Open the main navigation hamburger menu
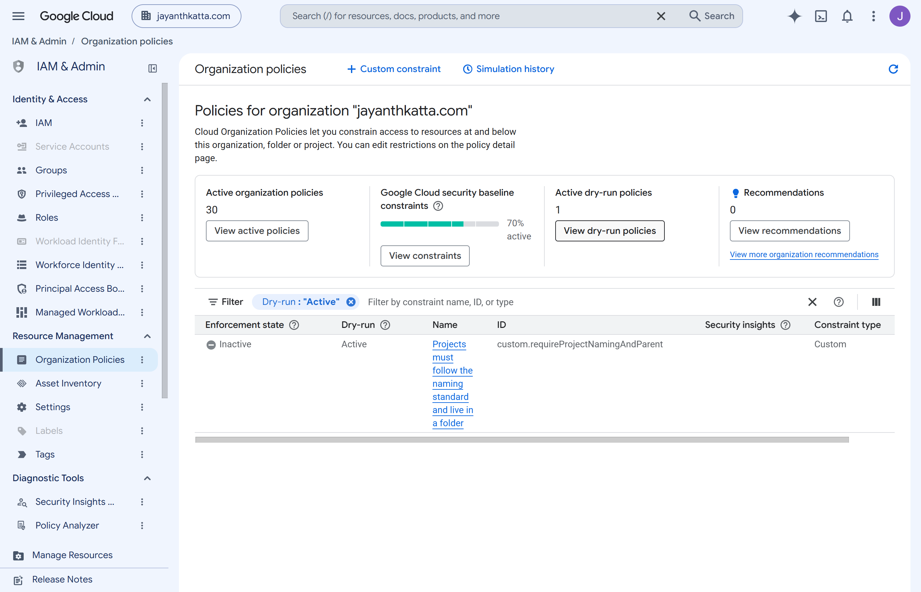921x592 pixels. pyautogui.click(x=18, y=16)
